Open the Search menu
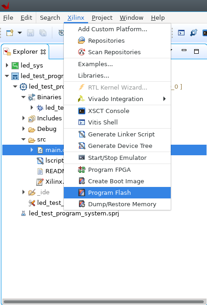 point(50,18)
